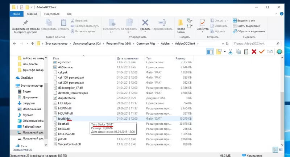Switch to details view in status corner
This screenshot has width=290, height=157.
click(x=275, y=150)
